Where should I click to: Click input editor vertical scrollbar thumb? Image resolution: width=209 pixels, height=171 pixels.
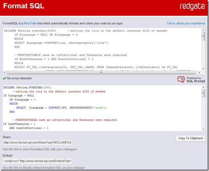[x=203, y=36]
